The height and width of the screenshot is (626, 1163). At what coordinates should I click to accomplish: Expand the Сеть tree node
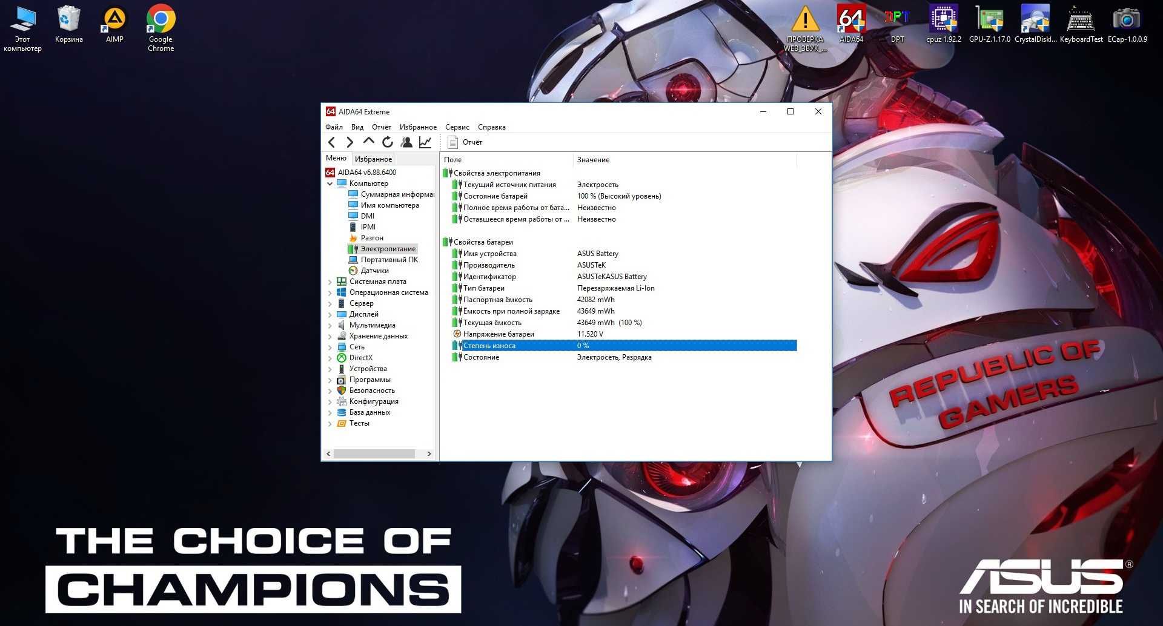[x=330, y=347]
